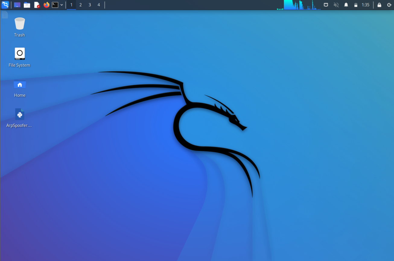Switch to workspace 4
This screenshot has width=394, height=261.
pos(99,5)
